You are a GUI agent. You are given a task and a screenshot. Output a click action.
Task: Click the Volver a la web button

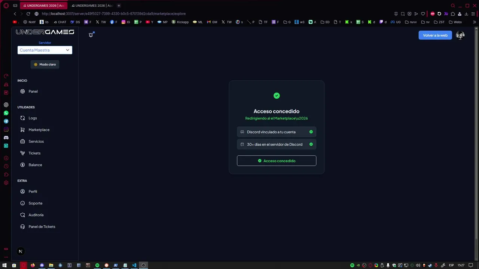pyautogui.click(x=435, y=35)
